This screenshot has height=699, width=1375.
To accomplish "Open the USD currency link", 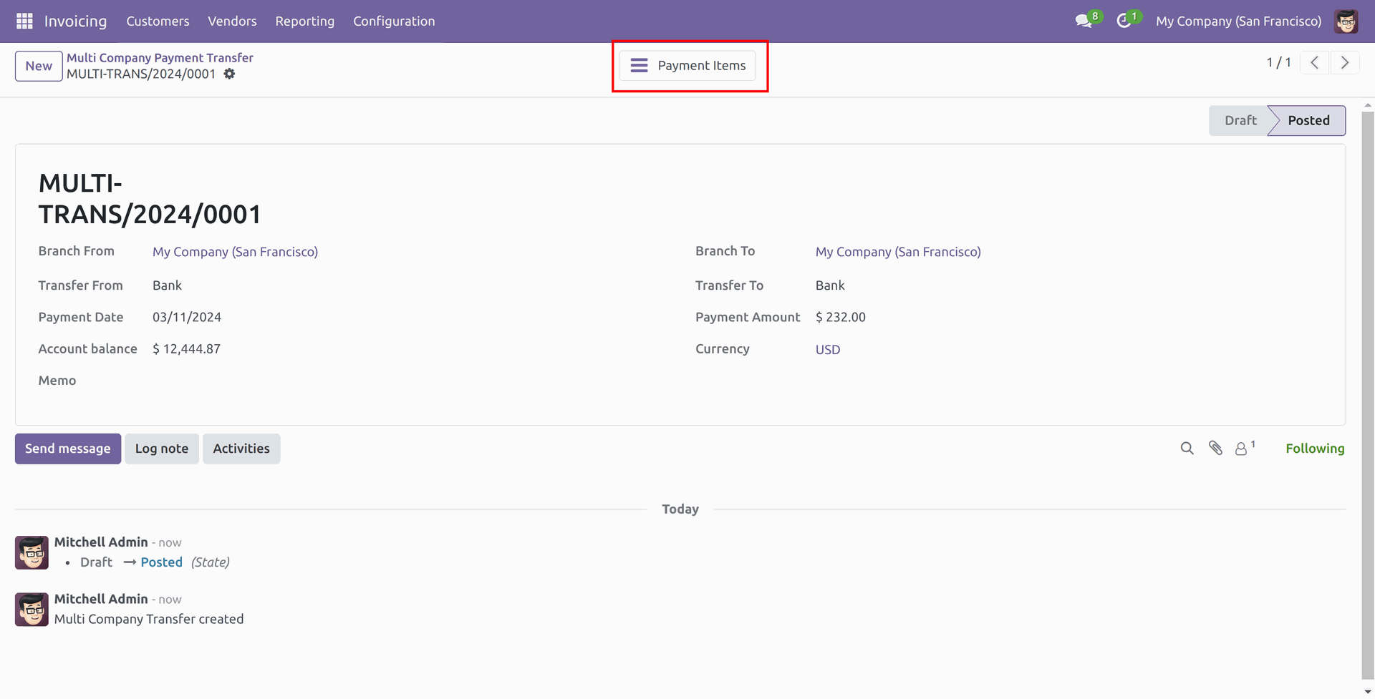I will click(827, 350).
